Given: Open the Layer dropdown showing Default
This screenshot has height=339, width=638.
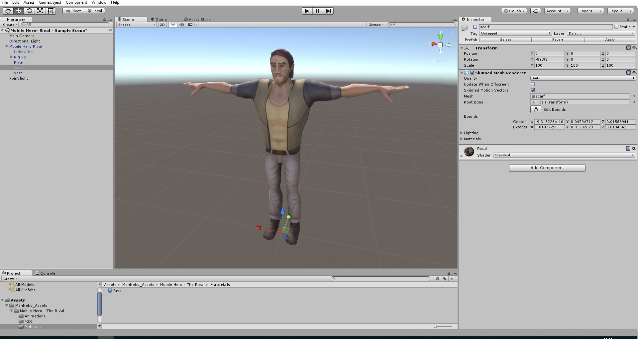Looking at the screenshot, I should click(601, 34).
